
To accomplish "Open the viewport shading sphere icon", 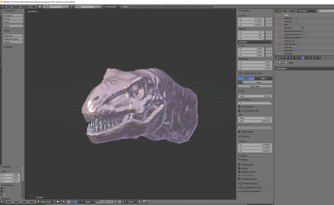I will pos(58,202).
